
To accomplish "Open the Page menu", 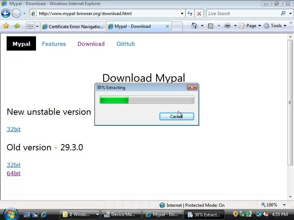I will (x=250, y=26).
